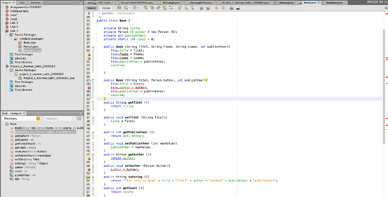Click Find Previous Occurrence icon
The image size is (388, 197).
coord(152,8)
